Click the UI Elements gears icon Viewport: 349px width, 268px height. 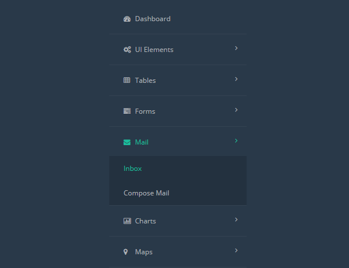tap(127, 50)
